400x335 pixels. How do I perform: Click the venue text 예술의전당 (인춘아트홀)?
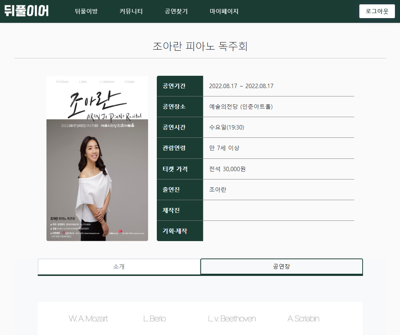[241, 107]
